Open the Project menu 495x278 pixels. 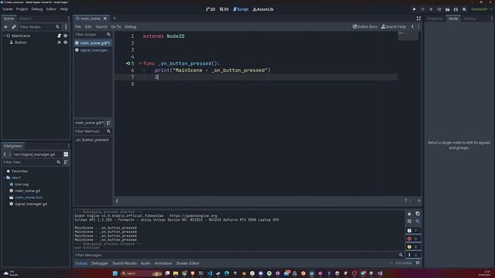(x=22, y=9)
